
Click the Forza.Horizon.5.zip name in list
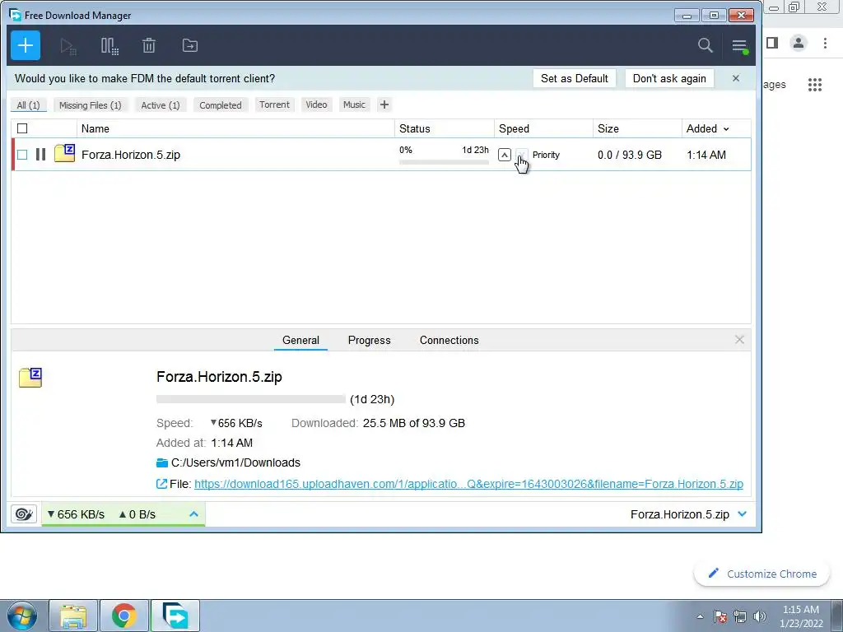131,155
